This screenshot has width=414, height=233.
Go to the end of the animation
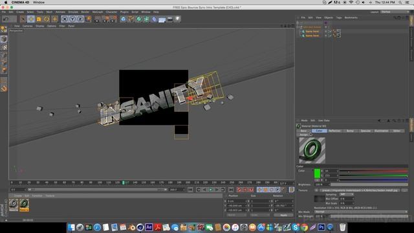(x=231, y=190)
